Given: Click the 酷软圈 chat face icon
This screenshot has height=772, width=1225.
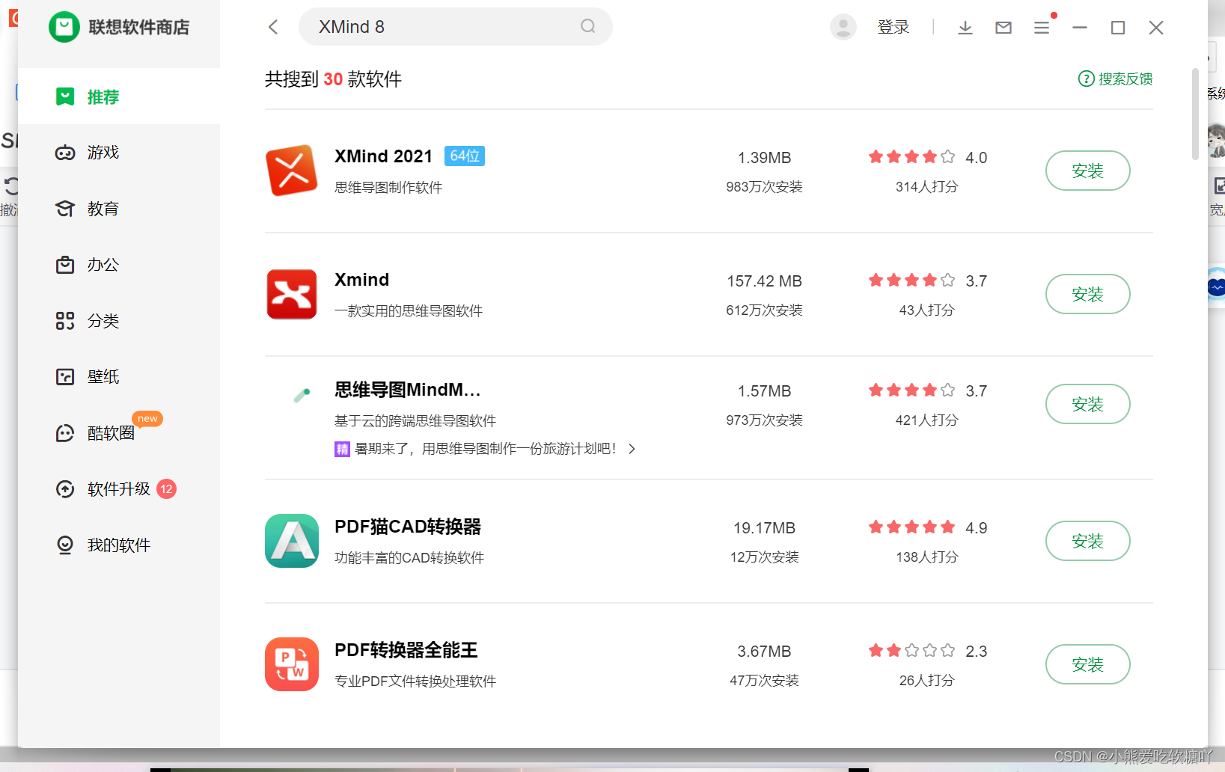Looking at the screenshot, I should click(x=65, y=433).
